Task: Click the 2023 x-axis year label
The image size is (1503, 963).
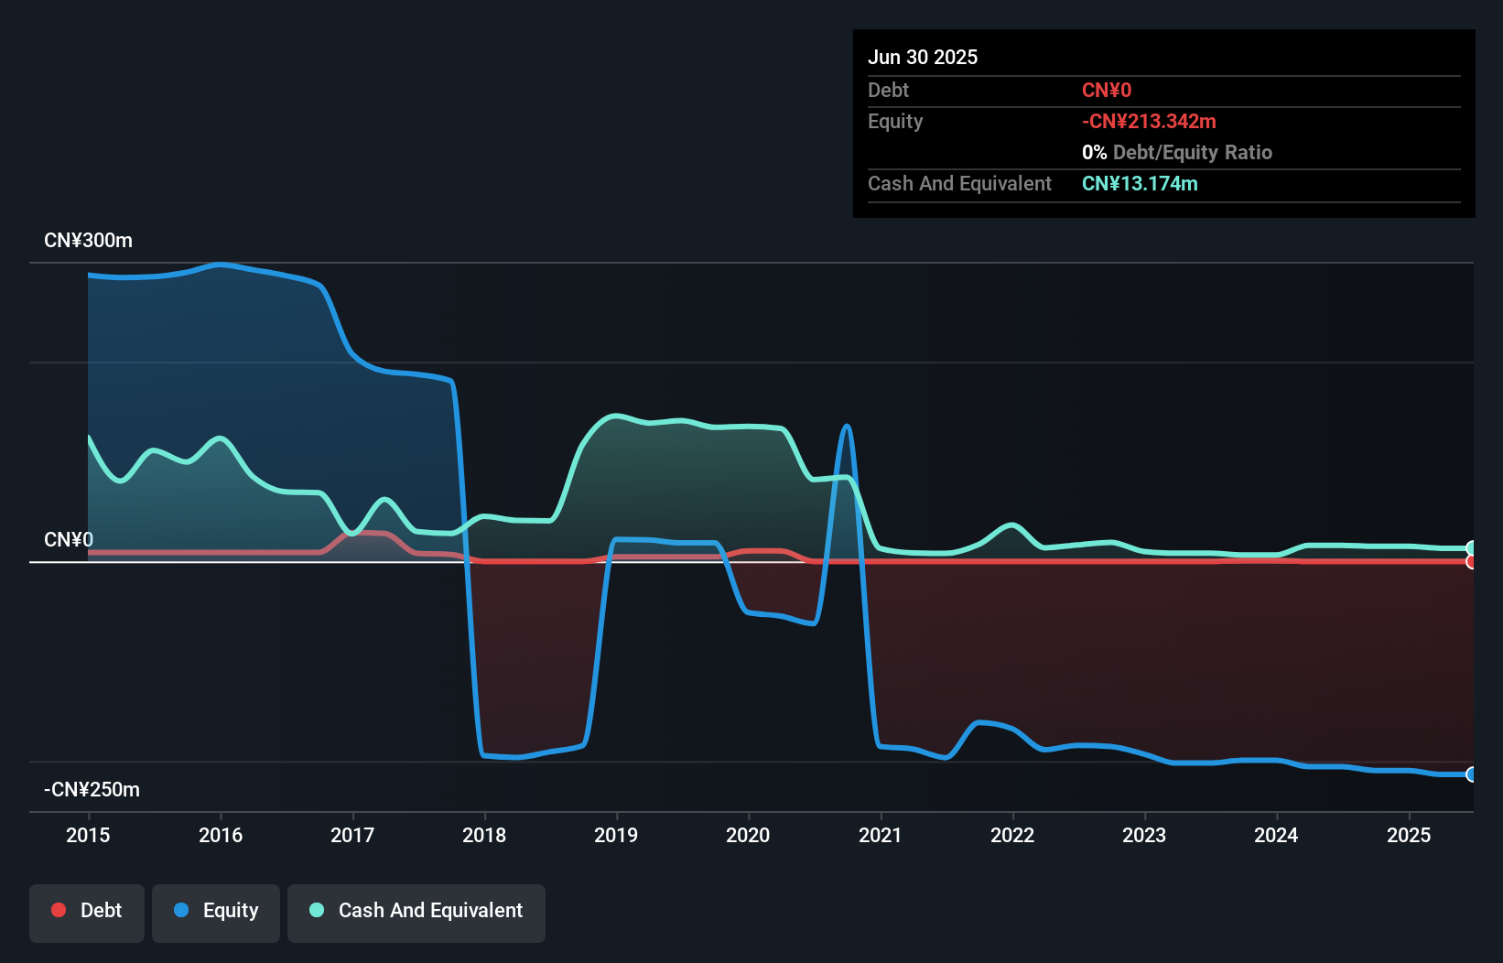Action: click(x=1144, y=835)
